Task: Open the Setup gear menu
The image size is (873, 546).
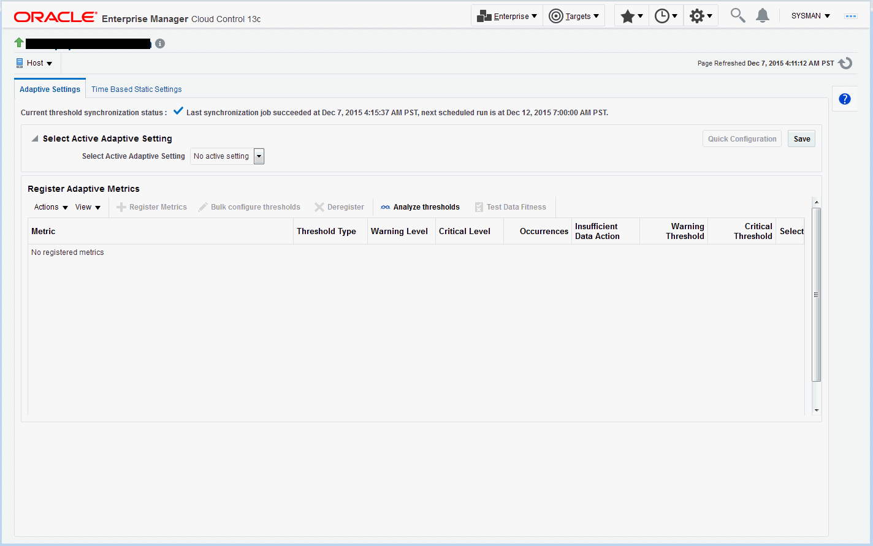Action: click(701, 16)
